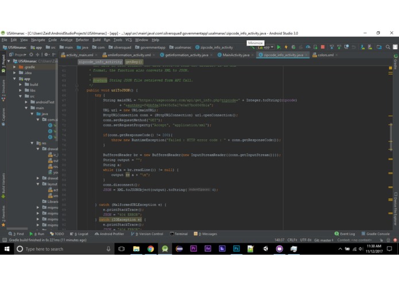Switch to colors.xml tab
Image resolution: width=399 pixels, height=284 pixels.
(325, 55)
